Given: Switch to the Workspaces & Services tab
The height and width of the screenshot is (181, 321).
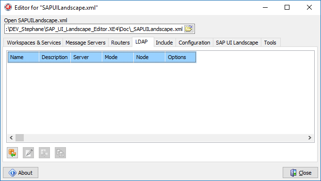Looking at the screenshot, I should click(34, 43).
